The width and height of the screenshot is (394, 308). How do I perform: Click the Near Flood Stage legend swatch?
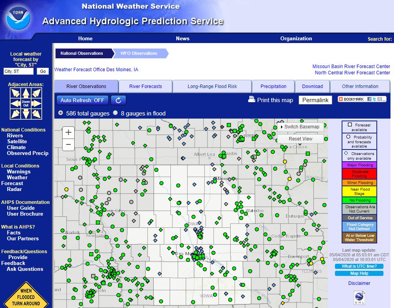point(359,191)
